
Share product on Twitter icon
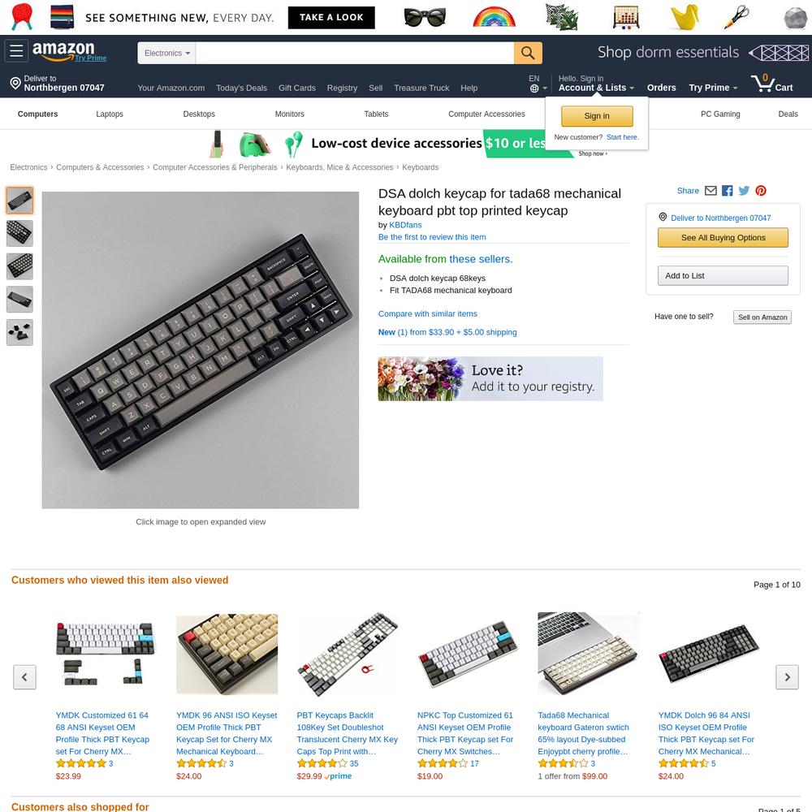[x=744, y=191]
